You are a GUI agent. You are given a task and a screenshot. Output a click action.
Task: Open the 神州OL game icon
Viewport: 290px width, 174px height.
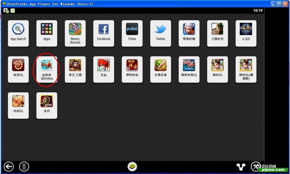(217, 69)
